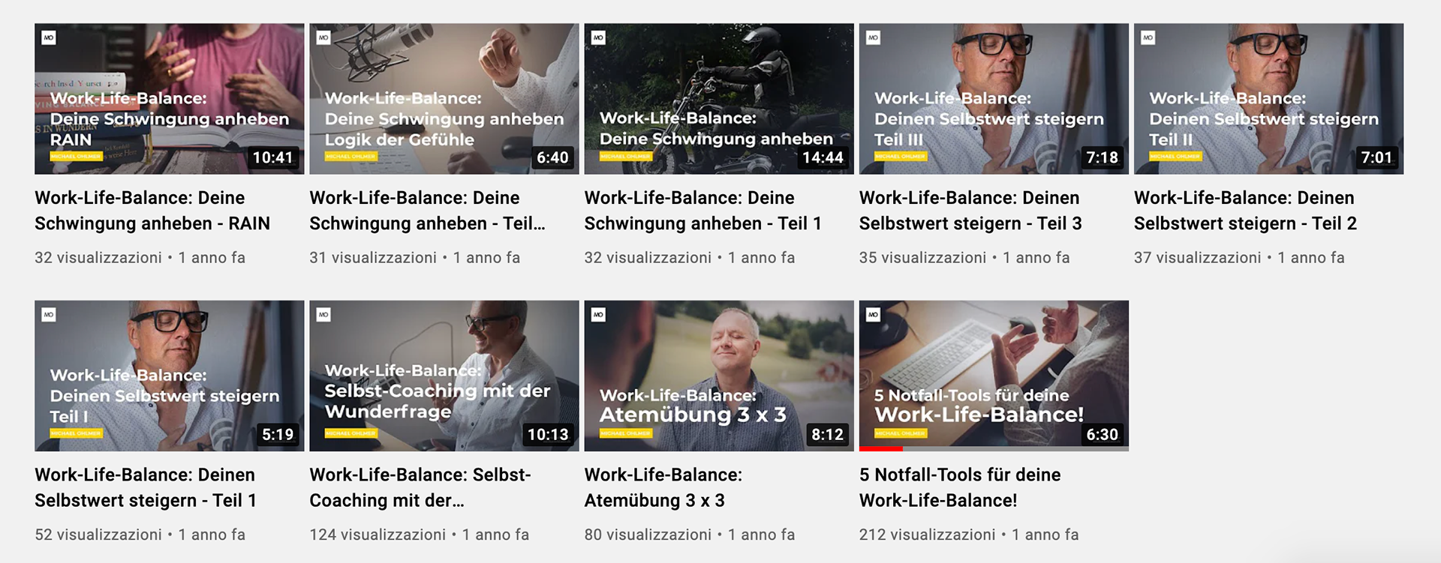Open the 5 Notfall-Tools video thumbnail
This screenshot has width=1441, height=563.
[x=994, y=376]
